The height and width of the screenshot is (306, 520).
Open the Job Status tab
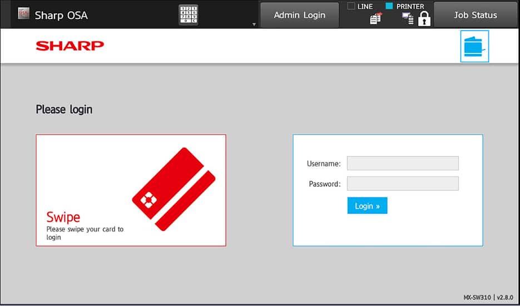(475, 15)
